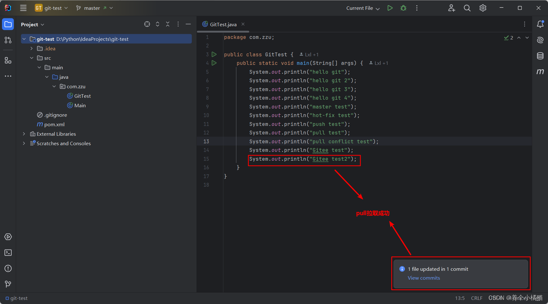The height and width of the screenshot is (304, 548).
Task: Open the Project tool window icon
Action: click(8, 24)
